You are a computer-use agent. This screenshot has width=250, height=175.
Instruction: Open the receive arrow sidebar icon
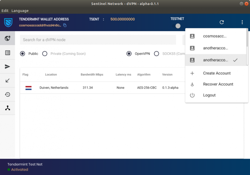click(x=7, y=81)
